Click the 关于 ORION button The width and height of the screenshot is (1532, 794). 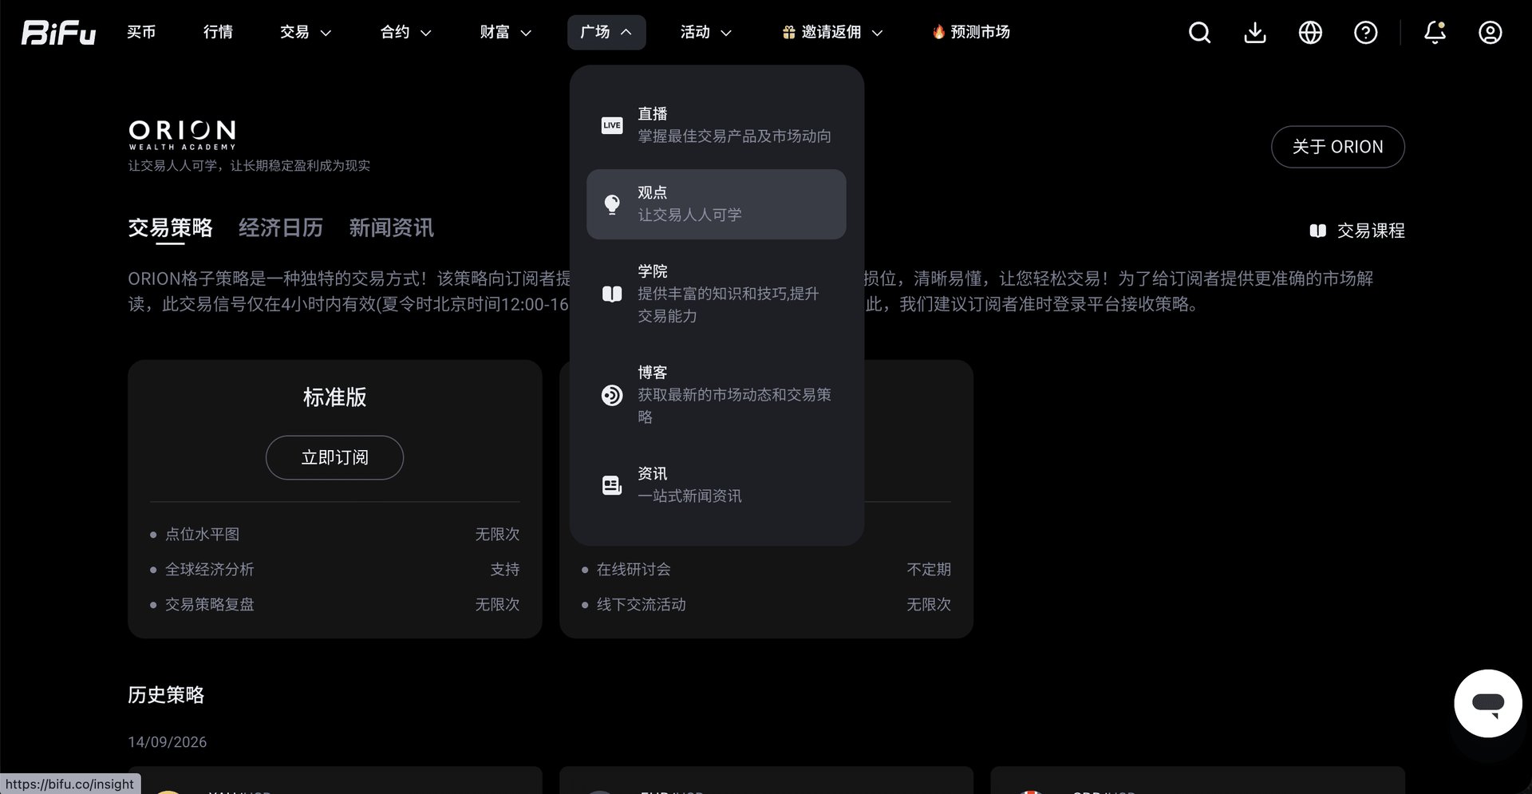coord(1338,147)
